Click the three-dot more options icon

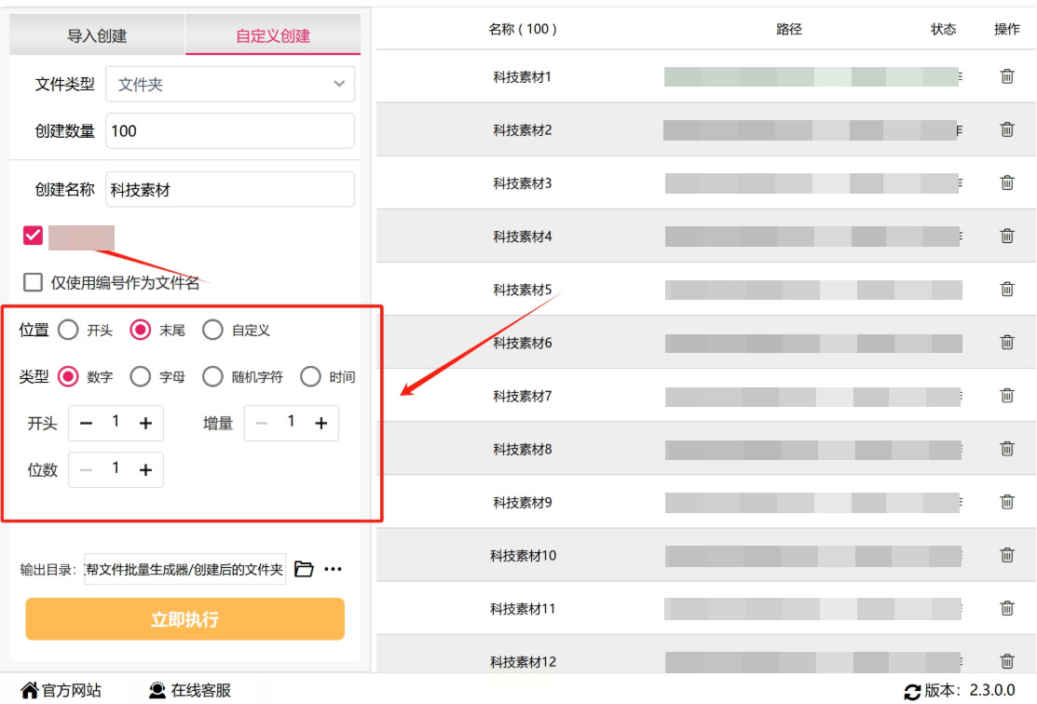click(x=333, y=569)
